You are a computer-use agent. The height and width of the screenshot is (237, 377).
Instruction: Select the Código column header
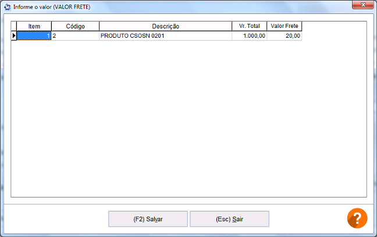click(x=75, y=26)
